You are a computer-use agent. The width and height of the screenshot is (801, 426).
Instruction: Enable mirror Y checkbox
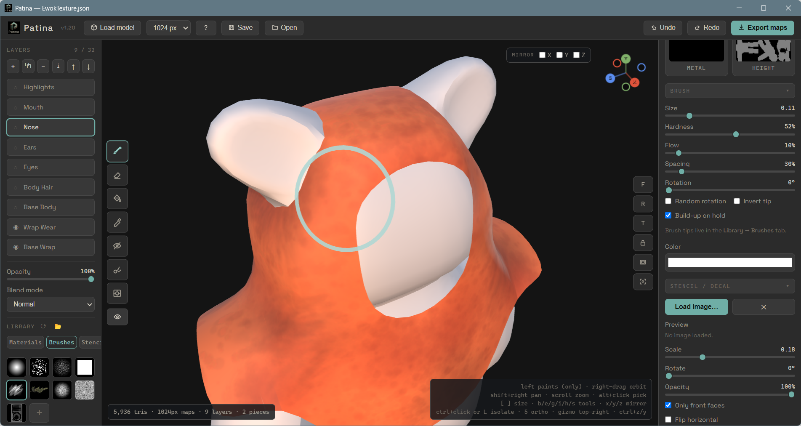(559, 55)
